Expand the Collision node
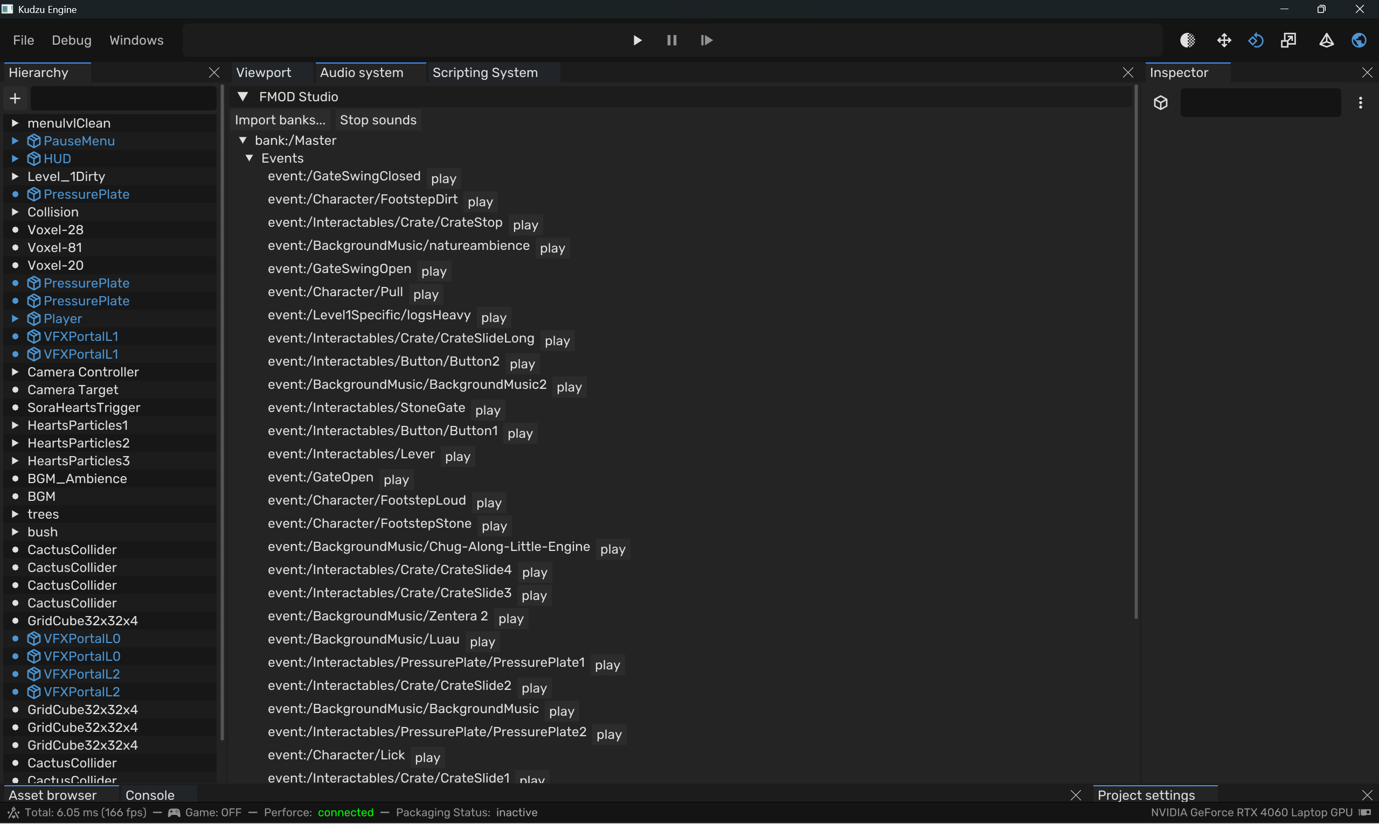The width and height of the screenshot is (1379, 824). tap(15, 212)
